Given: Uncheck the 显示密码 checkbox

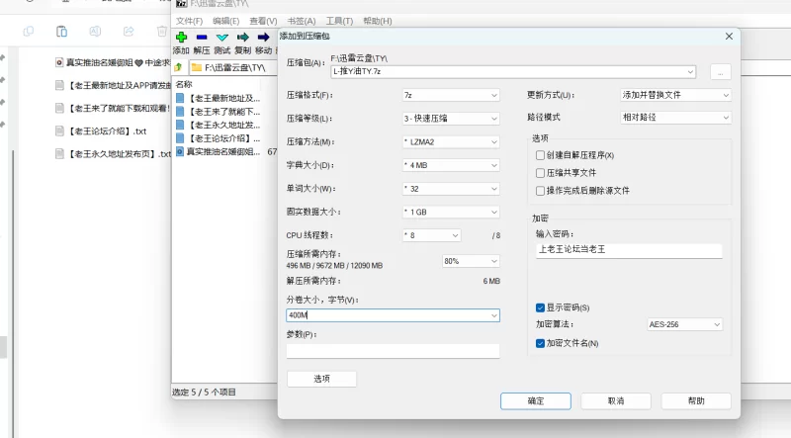Looking at the screenshot, I should coord(540,307).
